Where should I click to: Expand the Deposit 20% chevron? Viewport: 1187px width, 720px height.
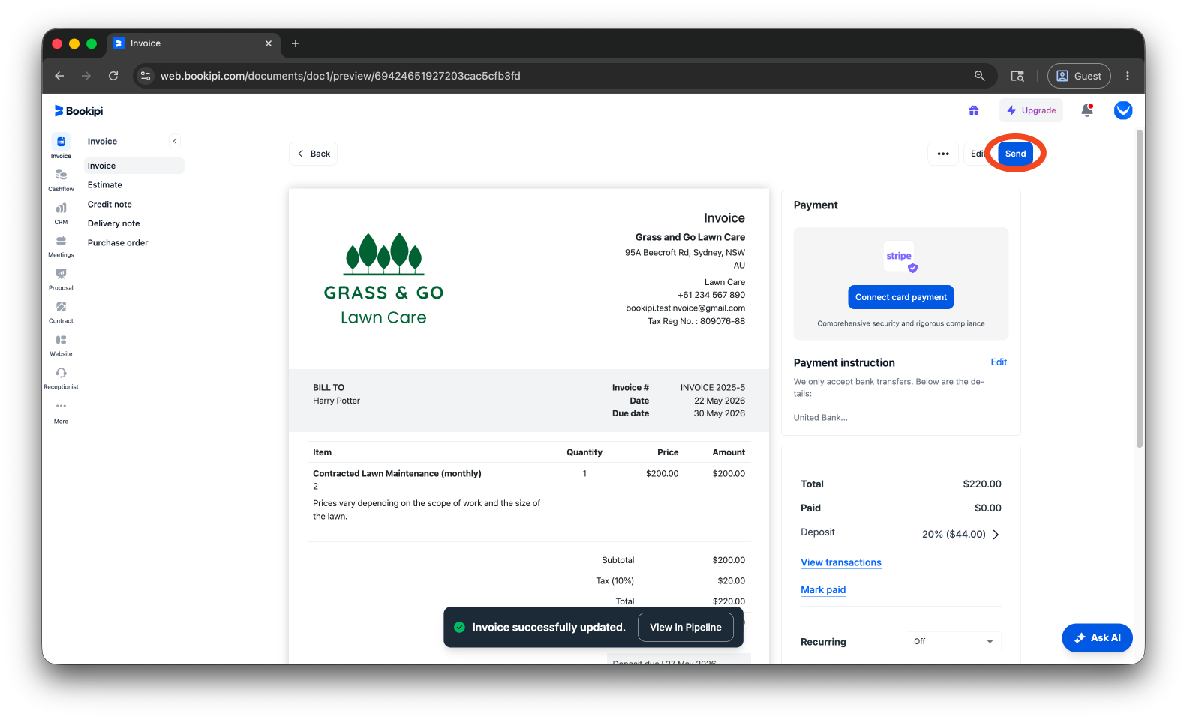coord(996,535)
